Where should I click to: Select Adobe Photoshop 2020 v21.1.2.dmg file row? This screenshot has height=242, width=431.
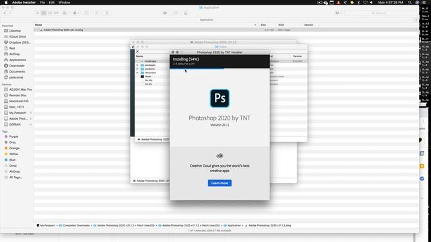pyautogui.click(x=226, y=30)
